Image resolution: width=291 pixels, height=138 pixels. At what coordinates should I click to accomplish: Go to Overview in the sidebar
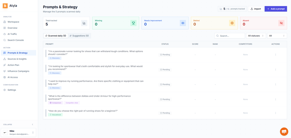tap(18, 28)
